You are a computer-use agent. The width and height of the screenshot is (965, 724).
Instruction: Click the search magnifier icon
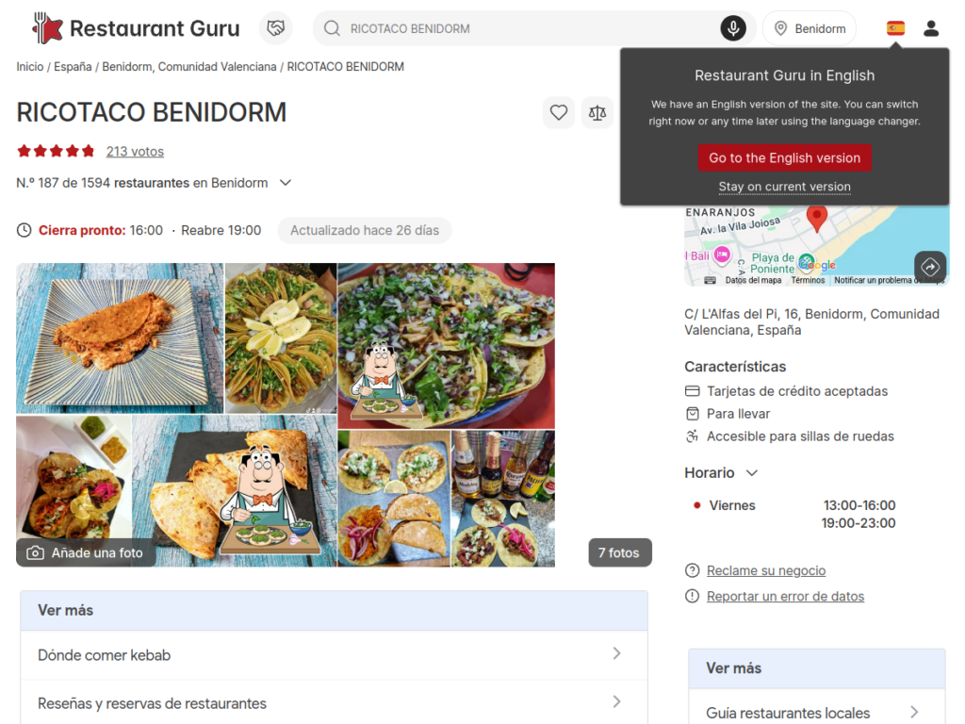(x=332, y=28)
